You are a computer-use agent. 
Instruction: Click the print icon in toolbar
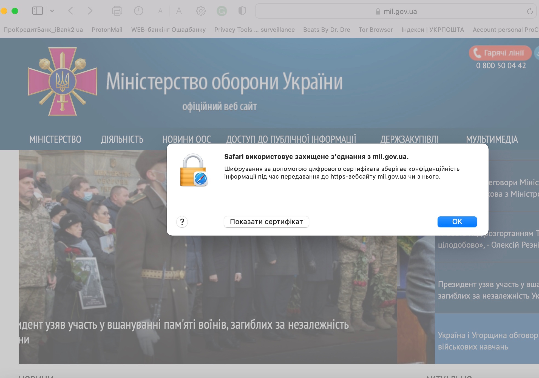point(117,11)
